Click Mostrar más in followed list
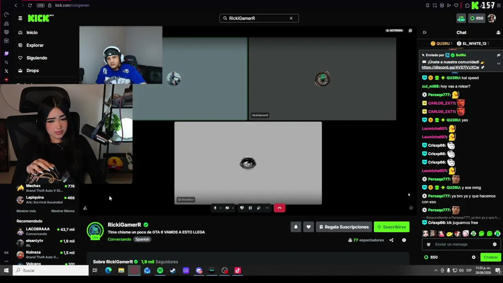Viewport: 503px width, 283px height. [x=26, y=211]
